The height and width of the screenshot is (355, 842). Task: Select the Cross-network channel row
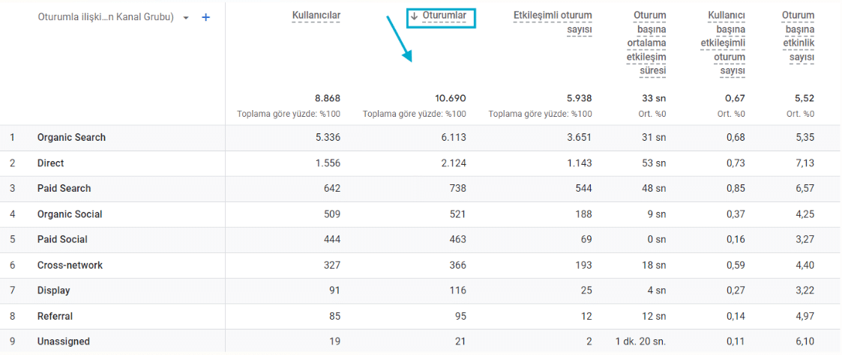click(70, 265)
